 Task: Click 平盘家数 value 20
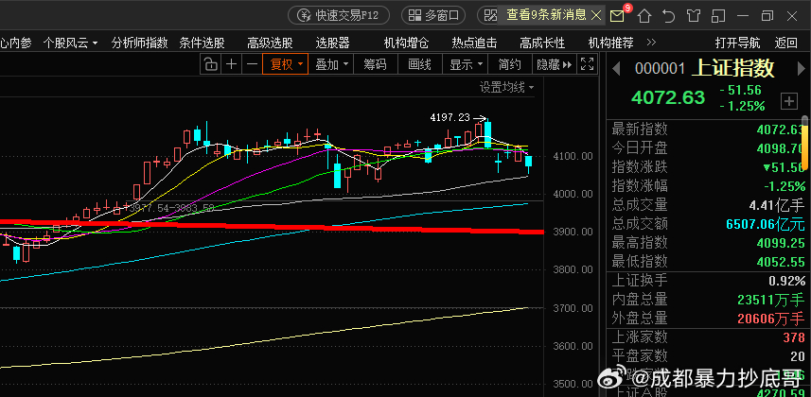point(798,356)
